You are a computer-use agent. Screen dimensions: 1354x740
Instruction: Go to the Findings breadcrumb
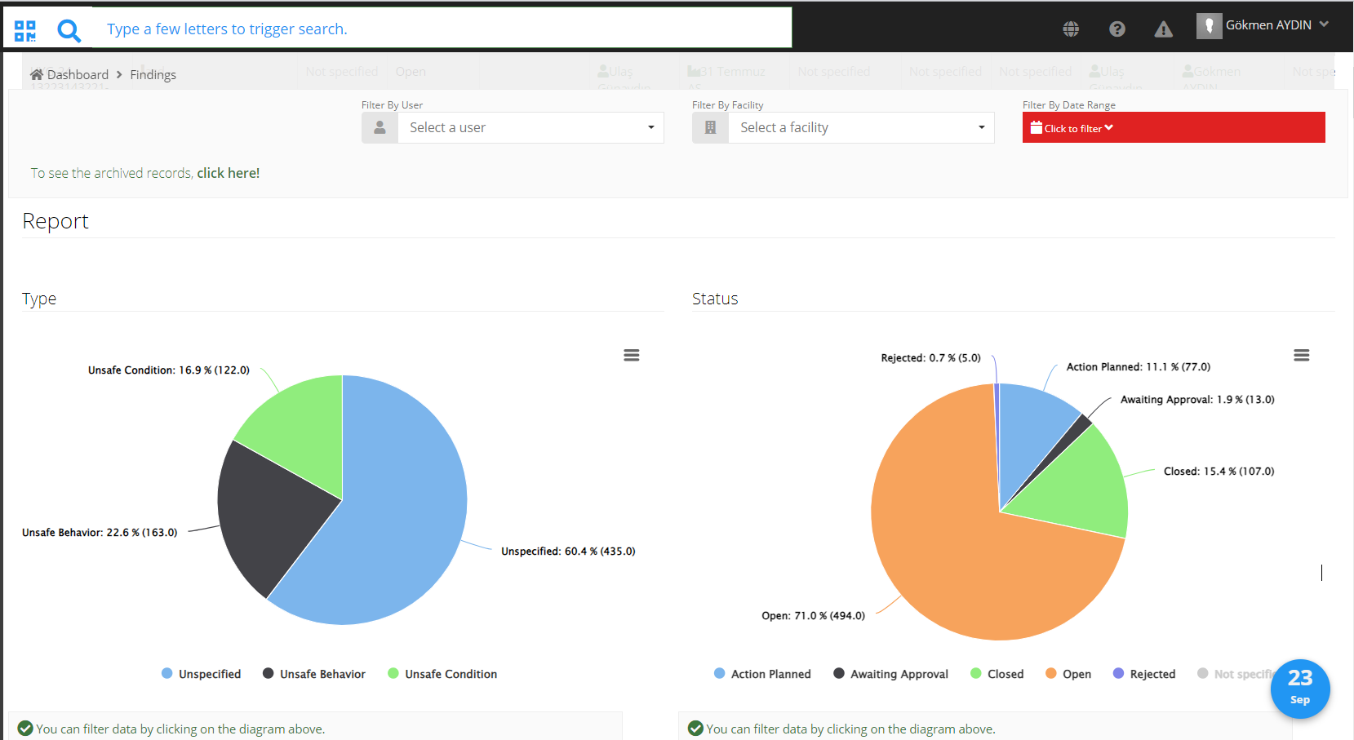coord(153,74)
